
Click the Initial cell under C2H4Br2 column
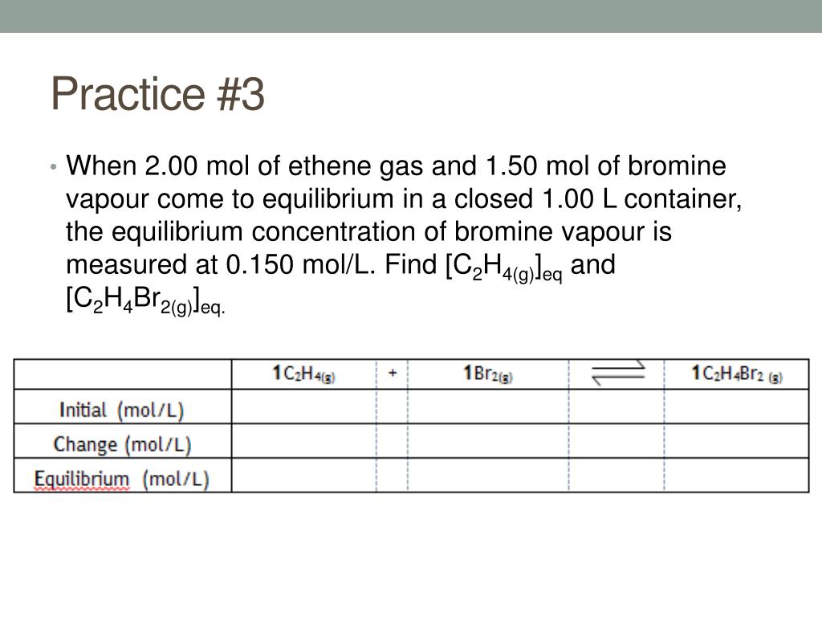point(737,407)
